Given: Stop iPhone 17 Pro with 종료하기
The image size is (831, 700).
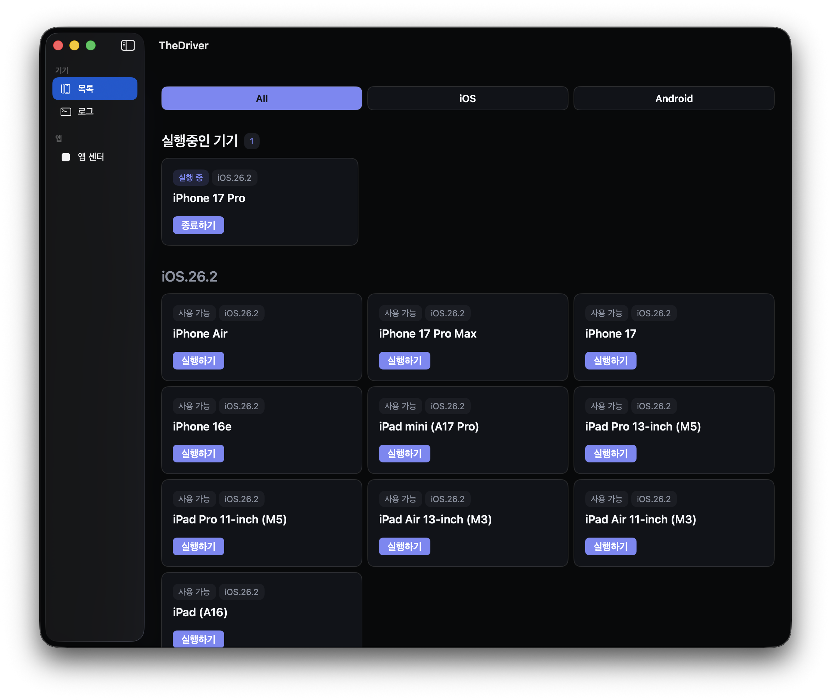Looking at the screenshot, I should (198, 226).
